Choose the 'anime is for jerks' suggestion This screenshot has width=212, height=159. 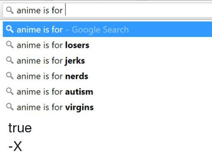tap(107, 60)
